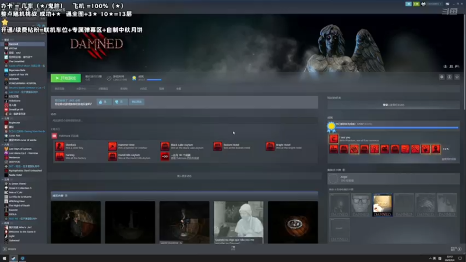The height and width of the screenshot is (262, 466).
Task: Click the load more activity bar
Action: 184,176
